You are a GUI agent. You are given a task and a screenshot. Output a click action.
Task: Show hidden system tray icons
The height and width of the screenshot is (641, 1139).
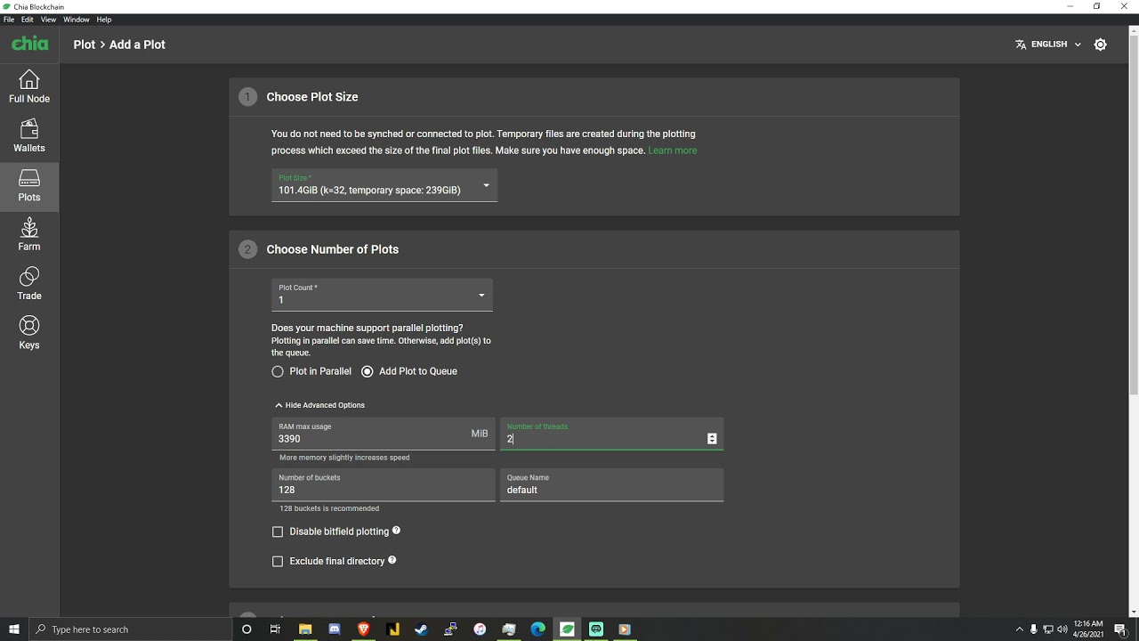click(1020, 629)
